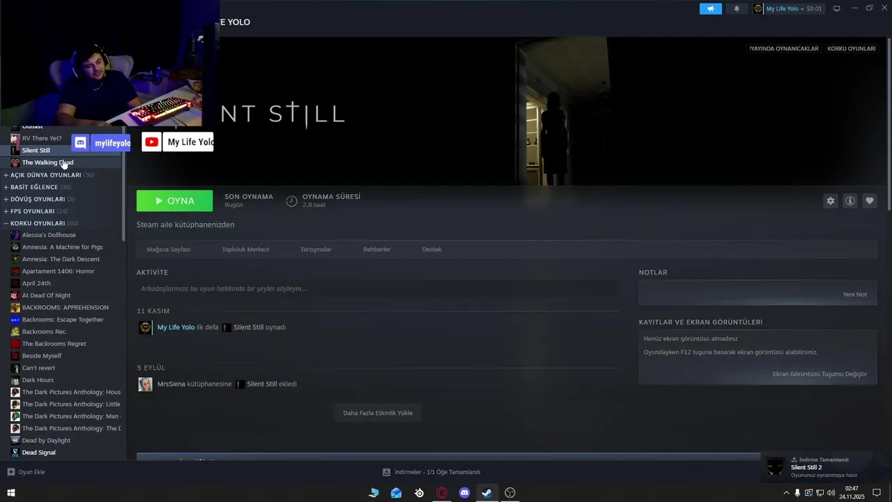Select Amnesia: The Dark Descent
Screen dimensions: 892x502
(x=61, y=259)
